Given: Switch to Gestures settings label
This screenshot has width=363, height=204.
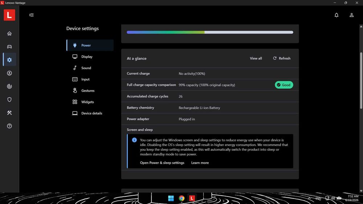Looking at the screenshot, I should (x=88, y=91).
